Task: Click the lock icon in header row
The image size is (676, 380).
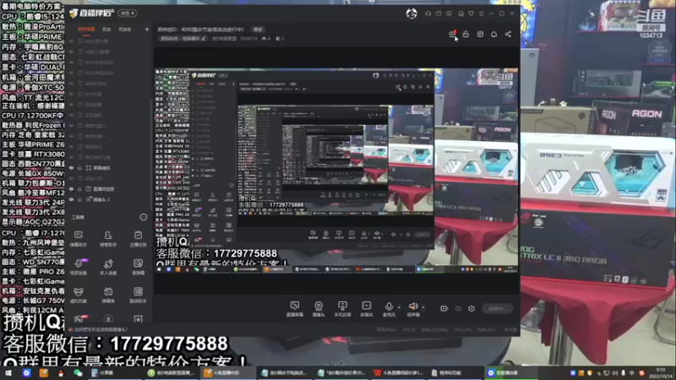Action: 466,34
